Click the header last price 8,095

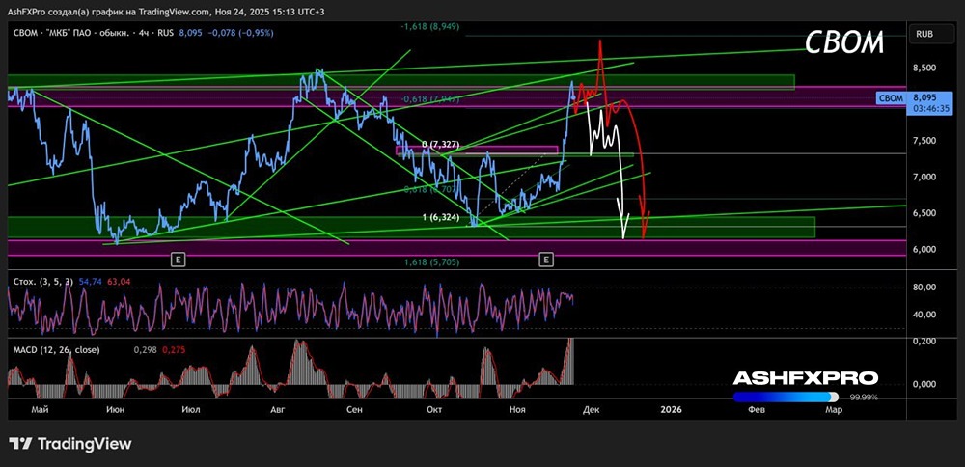click(x=189, y=33)
